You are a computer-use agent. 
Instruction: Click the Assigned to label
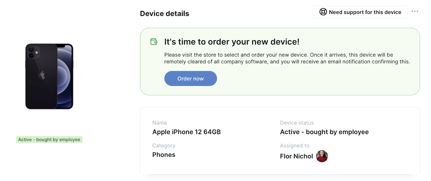(x=295, y=146)
